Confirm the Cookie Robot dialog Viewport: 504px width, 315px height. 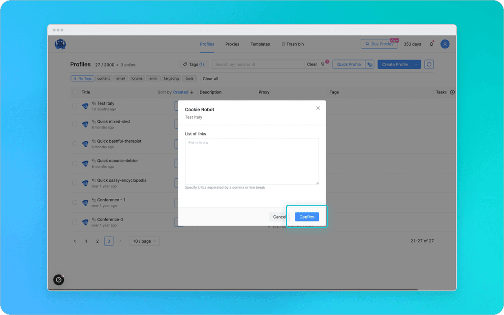(x=307, y=217)
